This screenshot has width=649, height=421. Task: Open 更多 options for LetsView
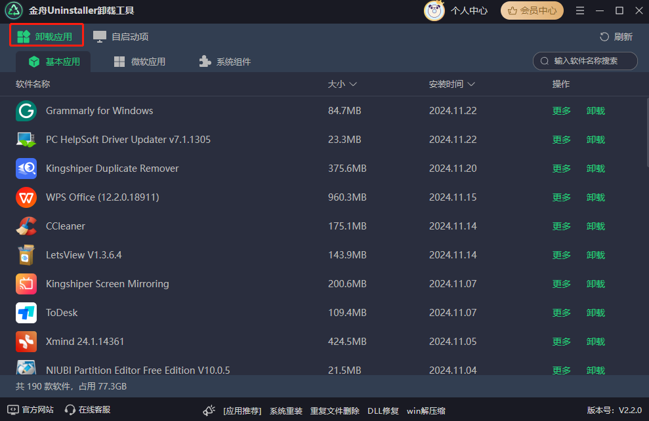tap(561, 255)
